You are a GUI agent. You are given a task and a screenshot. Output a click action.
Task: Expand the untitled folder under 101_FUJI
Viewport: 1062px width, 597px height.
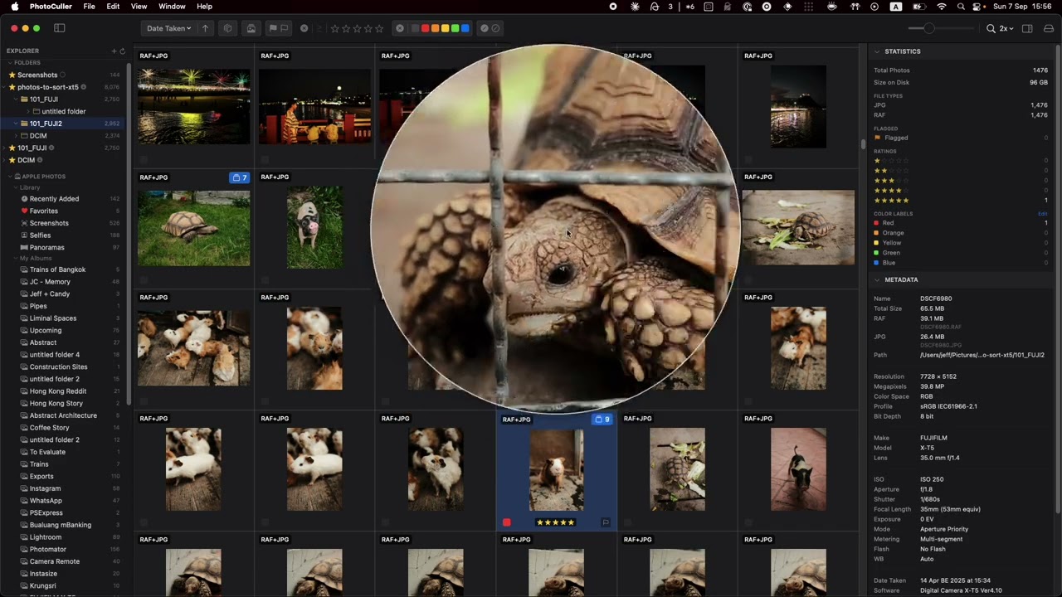(x=27, y=111)
